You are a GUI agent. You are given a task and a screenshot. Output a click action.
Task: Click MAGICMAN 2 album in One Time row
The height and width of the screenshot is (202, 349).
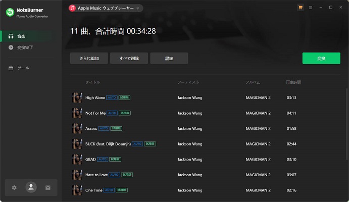258,190
